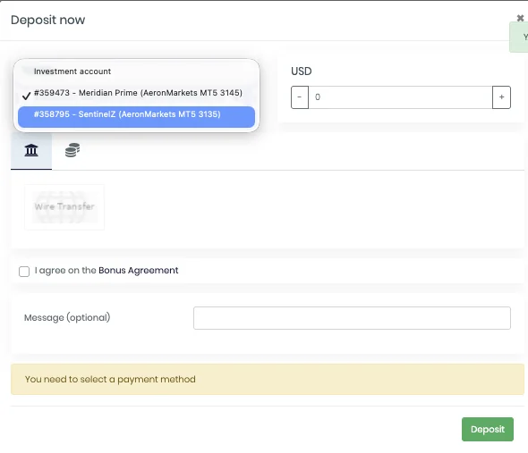Screen dimensions: 528x453
Task: Close the Deposit now dialog
Action: tap(520, 18)
